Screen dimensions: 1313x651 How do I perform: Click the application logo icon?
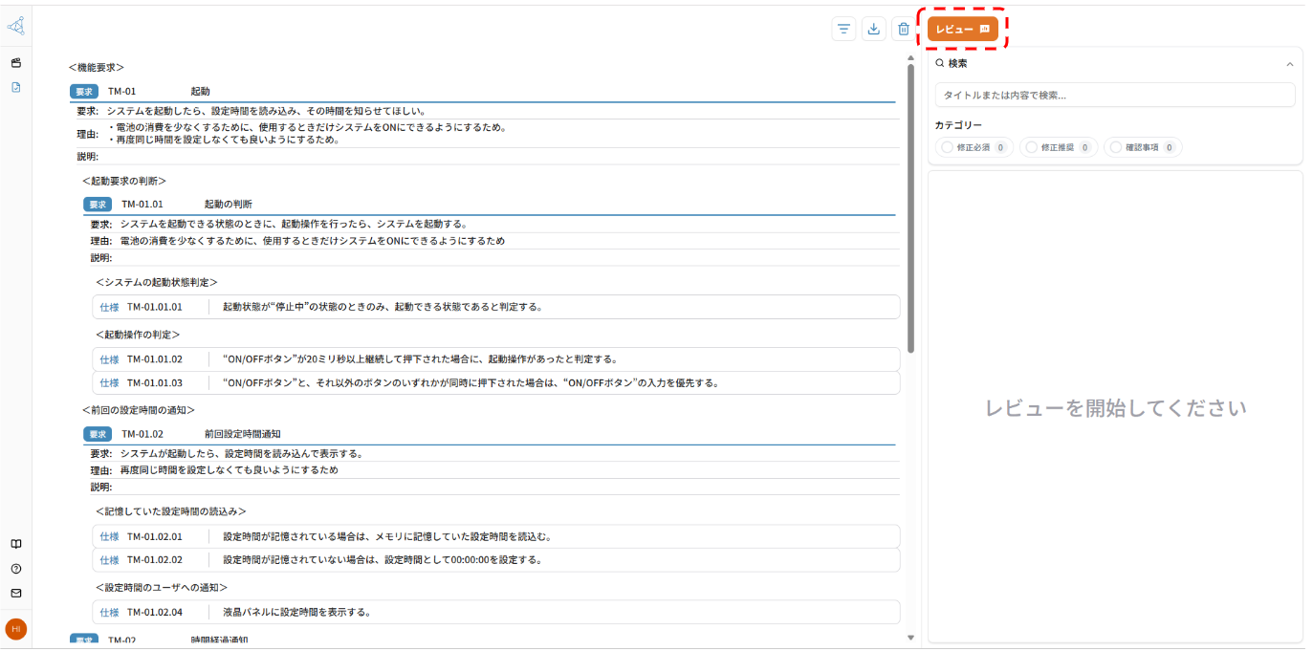(x=15, y=26)
